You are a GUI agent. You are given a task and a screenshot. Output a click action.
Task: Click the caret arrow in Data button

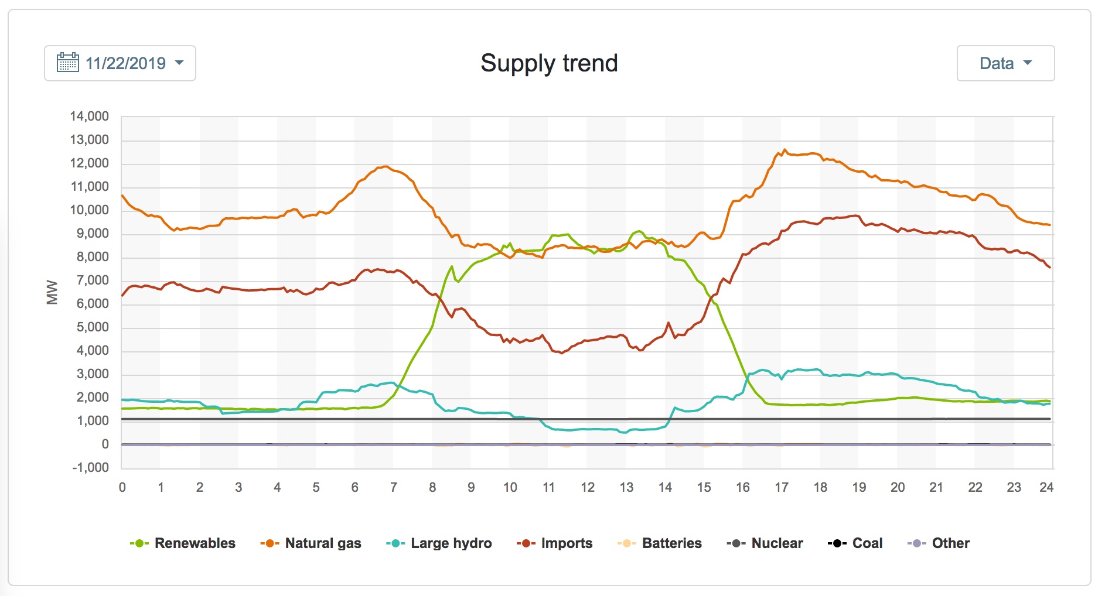coord(1028,63)
